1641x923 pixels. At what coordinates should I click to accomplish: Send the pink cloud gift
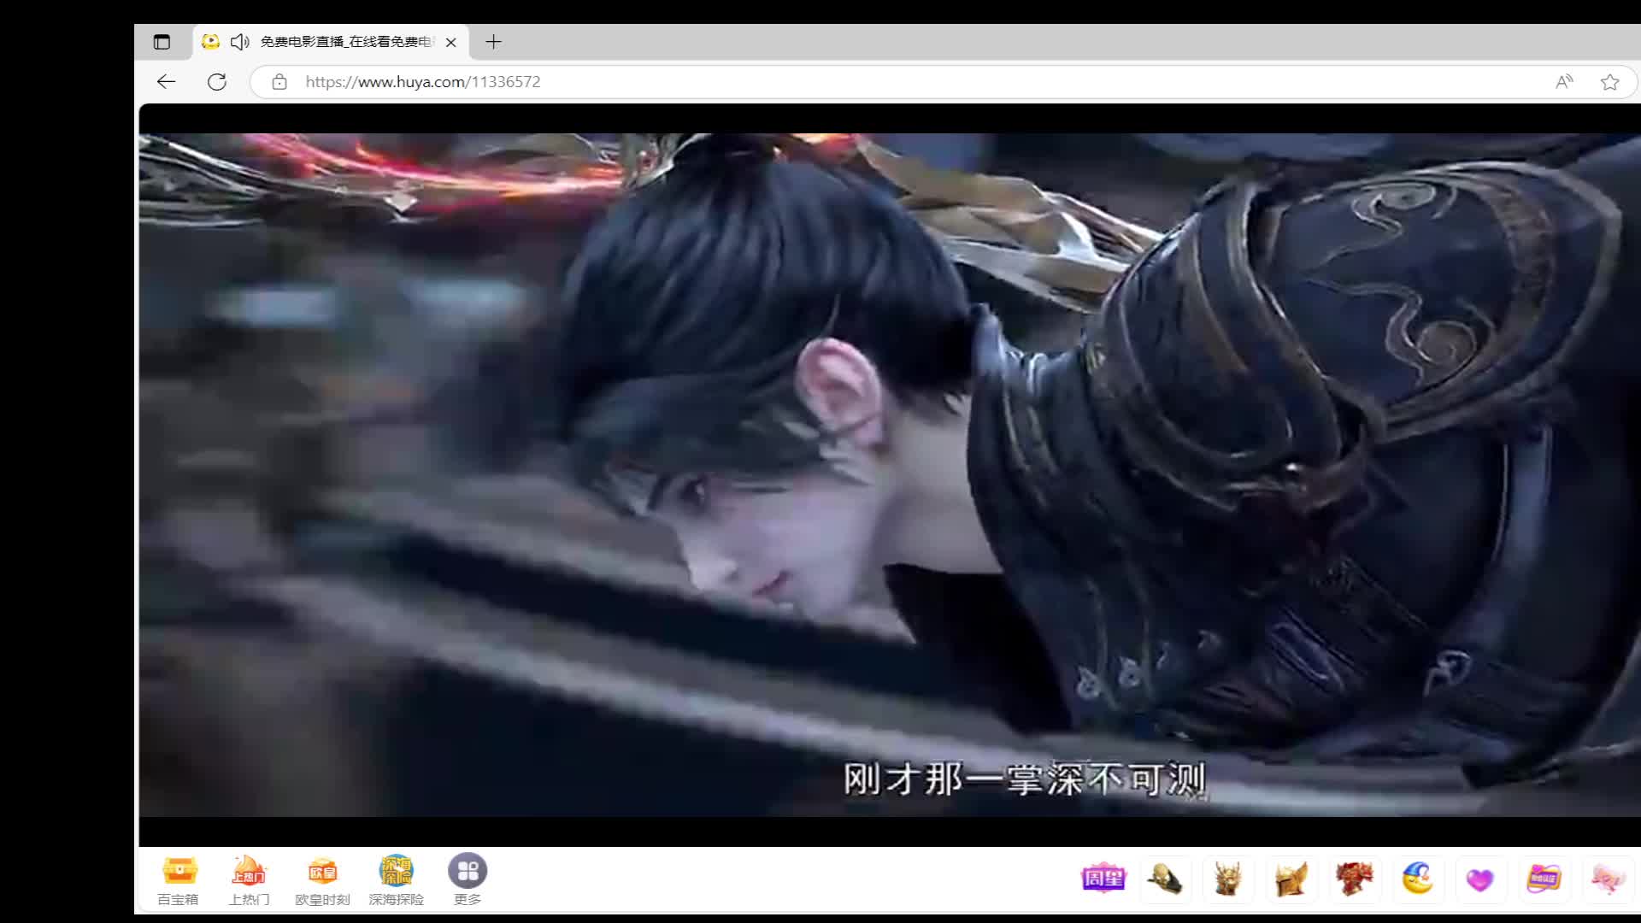(1607, 879)
